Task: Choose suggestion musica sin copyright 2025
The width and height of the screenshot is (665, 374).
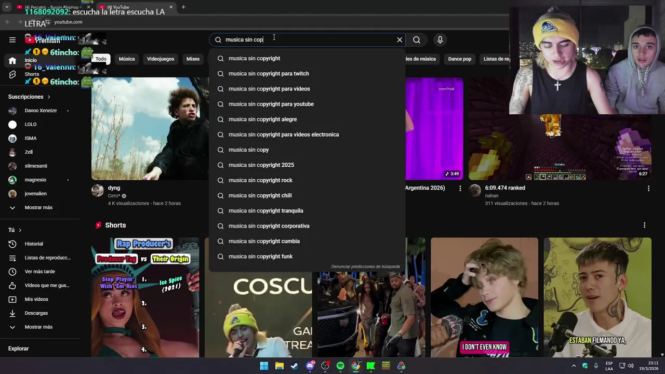Action: point(307,165)
